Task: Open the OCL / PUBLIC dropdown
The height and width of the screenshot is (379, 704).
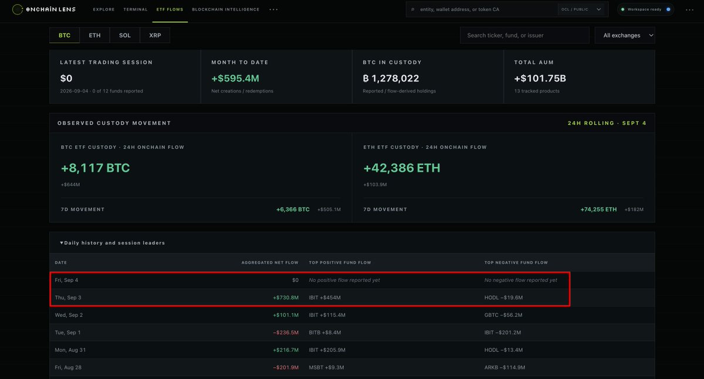Action: (x=581, y=9)
